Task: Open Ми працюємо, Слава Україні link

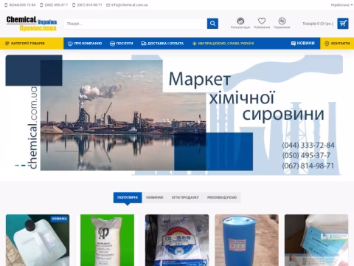Action: pos(223,44)
